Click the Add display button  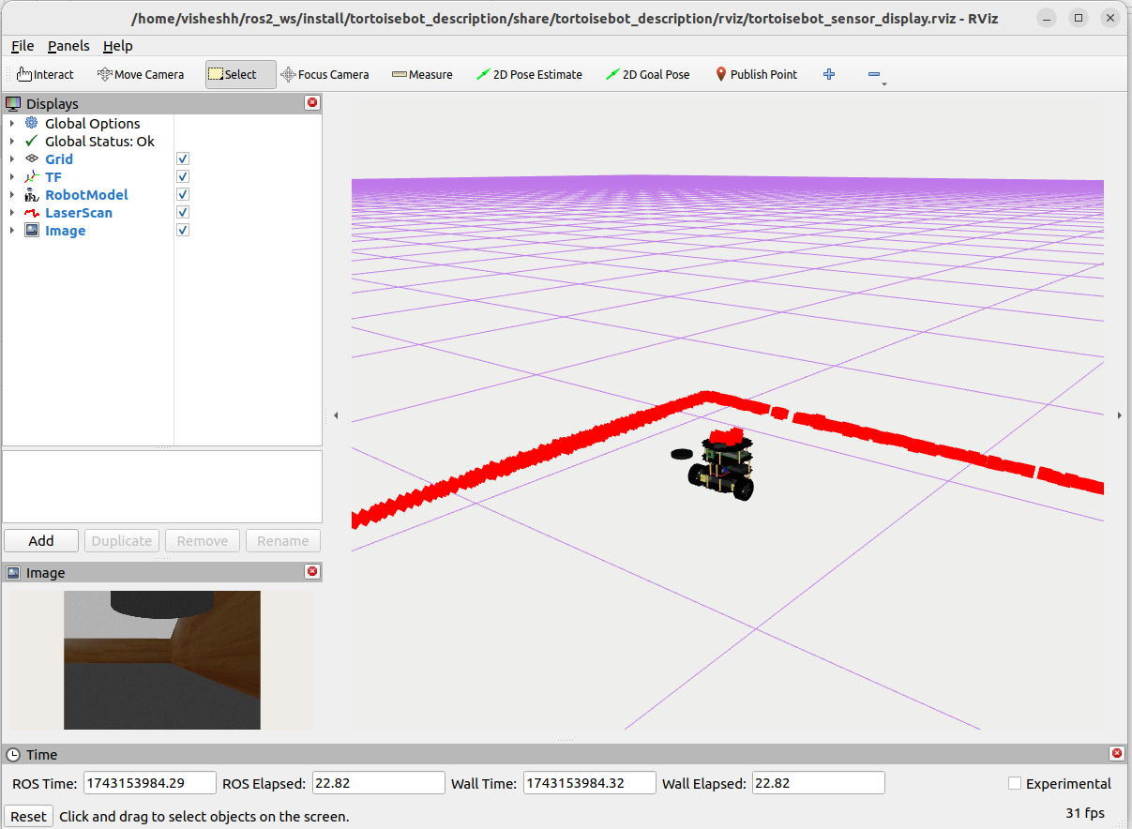(40, 540)
